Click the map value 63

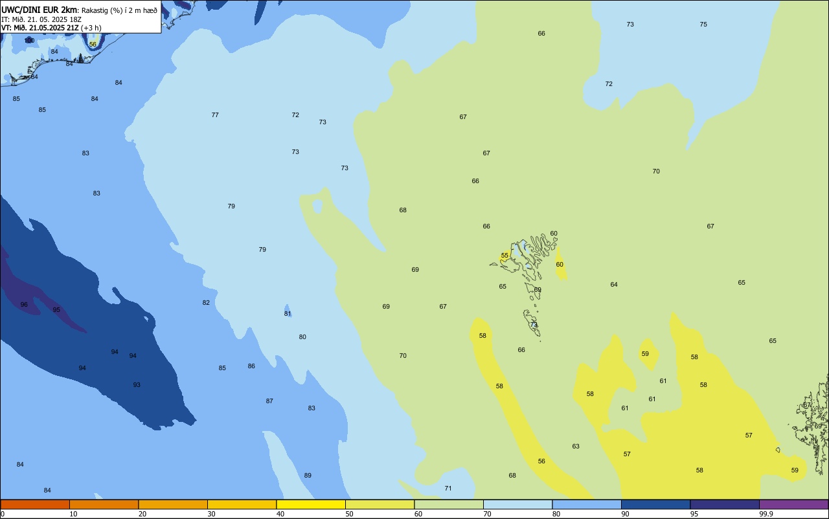point(576,447)
